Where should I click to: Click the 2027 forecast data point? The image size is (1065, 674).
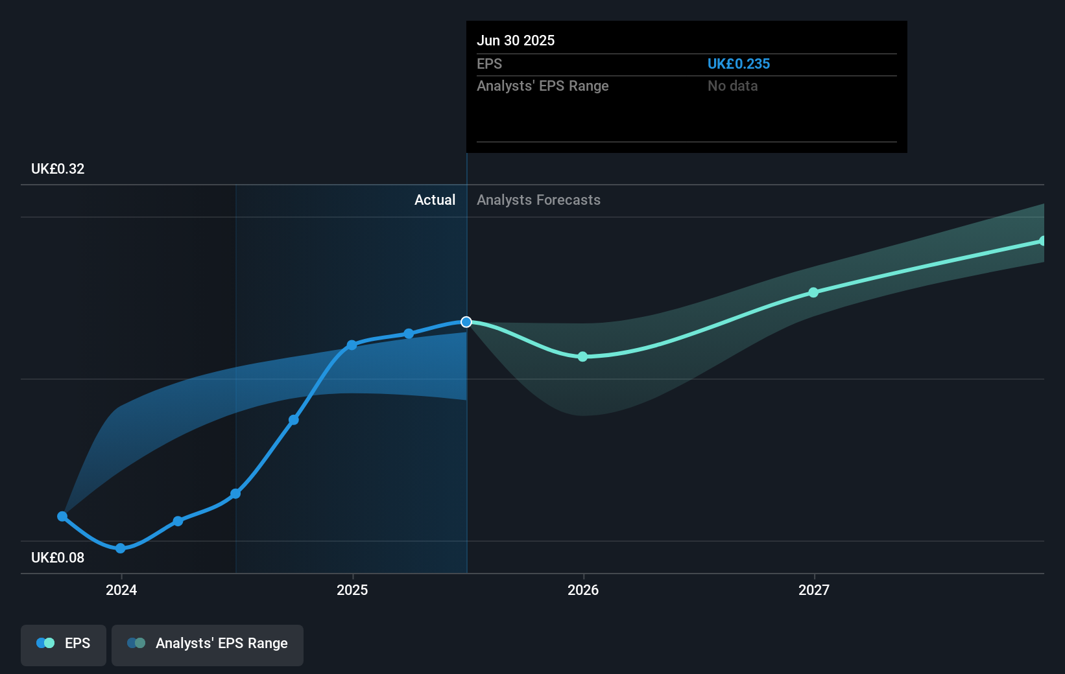coord(813,292)
